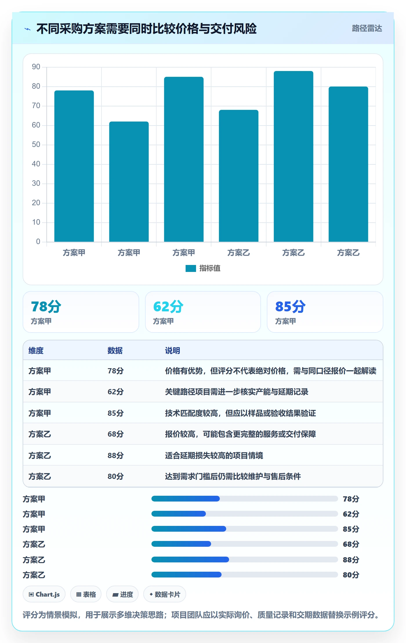The height and width of the screenshot is (643, 406).
Task: Select the 达到需求门槛后仍需比较维护与售后条件 cell
Action: (233, 476)
